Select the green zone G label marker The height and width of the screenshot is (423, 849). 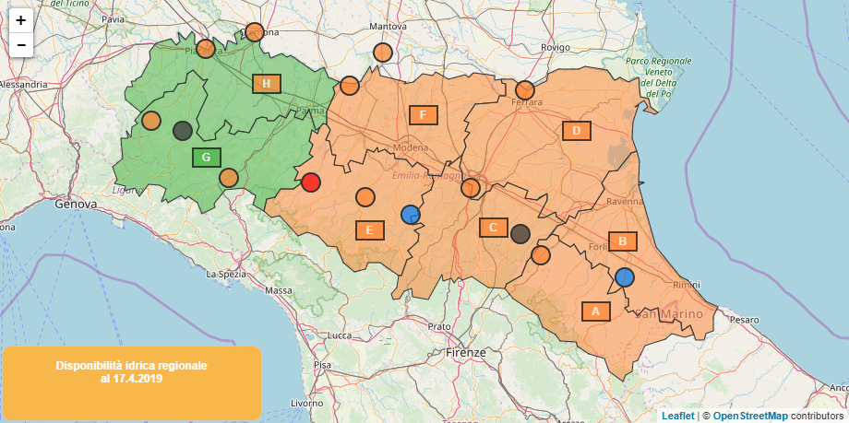(x=207, y=157)
